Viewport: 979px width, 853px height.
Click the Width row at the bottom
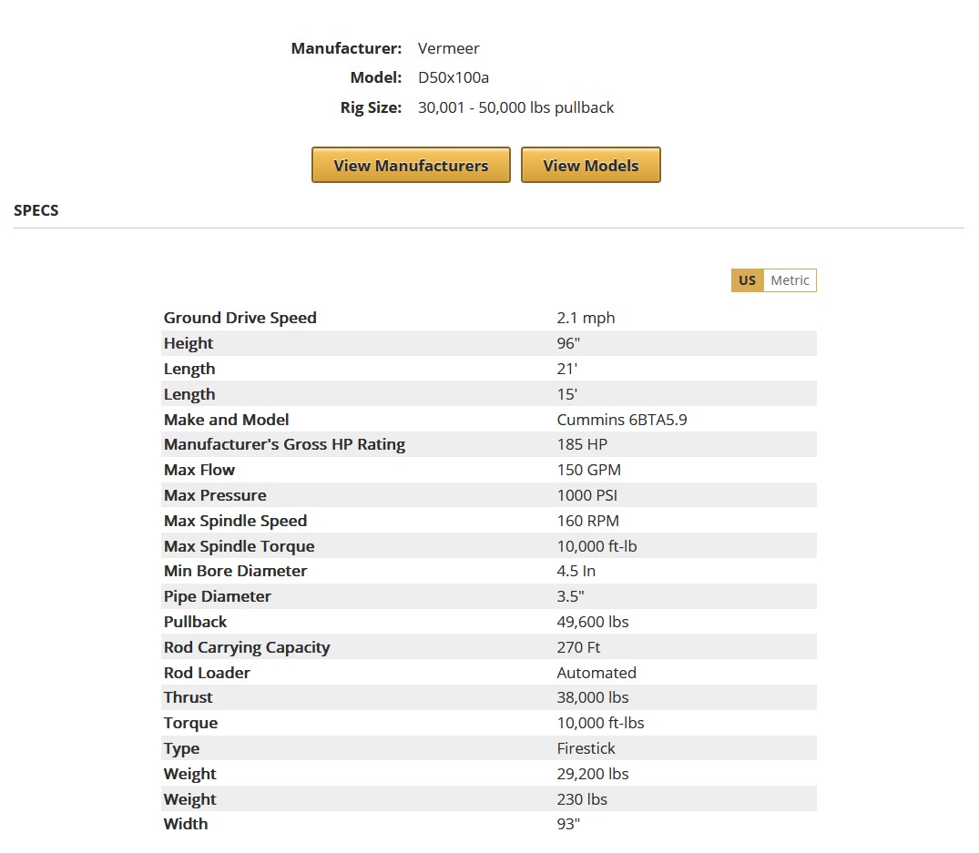click(185, 824)
